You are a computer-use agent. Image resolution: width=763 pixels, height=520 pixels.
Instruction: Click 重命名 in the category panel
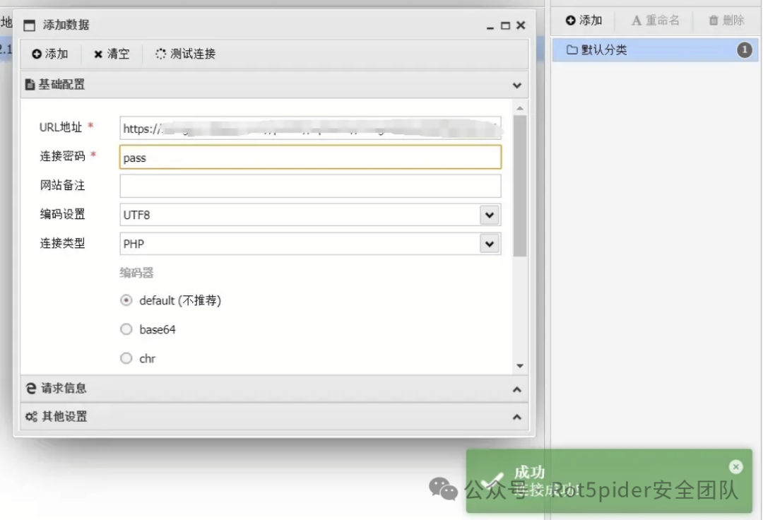coord(655,20)
